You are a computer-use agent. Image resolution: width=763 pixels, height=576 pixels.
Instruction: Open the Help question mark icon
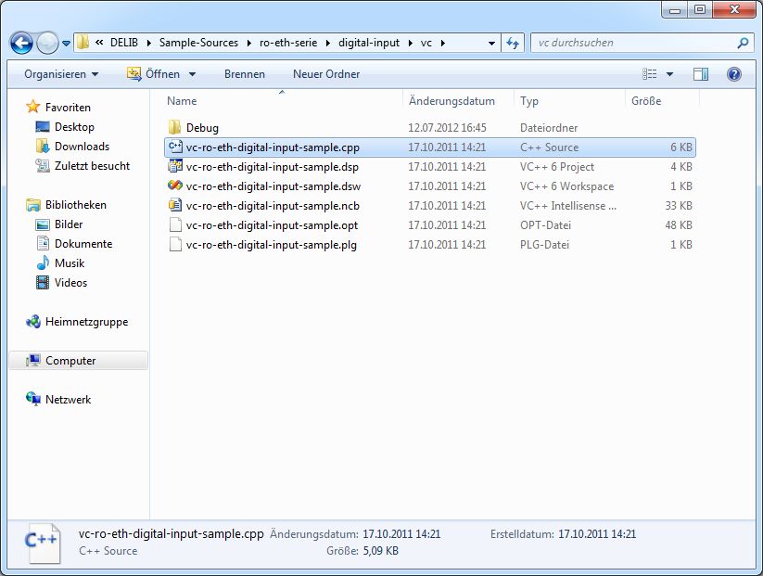tap(733, 74)
